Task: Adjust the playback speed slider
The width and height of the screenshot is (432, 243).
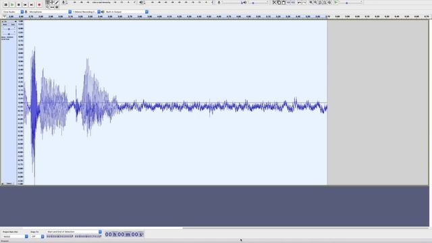Action: pos(351,3)
